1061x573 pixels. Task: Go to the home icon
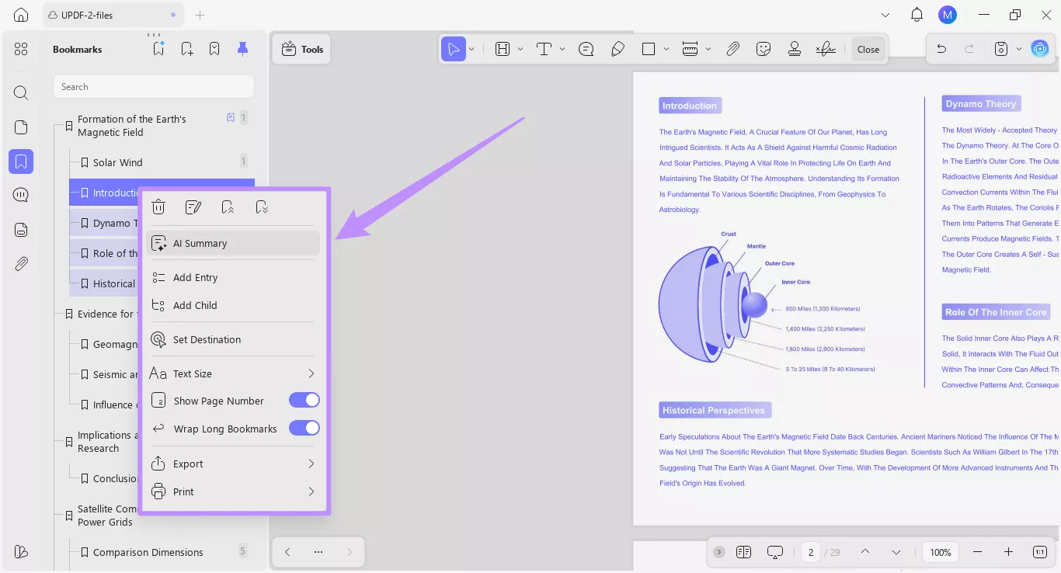pyautogui.click(x=21, y=15)
